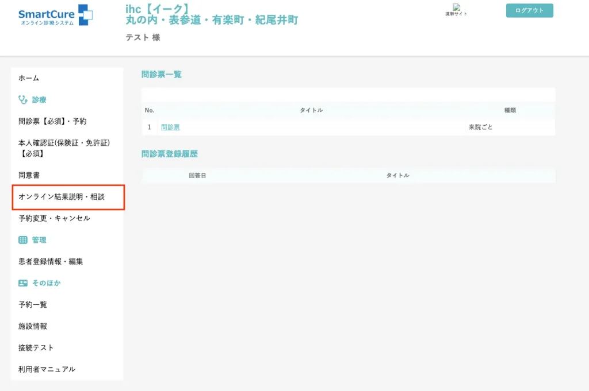
Task: Click the stethoscope icon beside 診療
Action: point(23,100)
